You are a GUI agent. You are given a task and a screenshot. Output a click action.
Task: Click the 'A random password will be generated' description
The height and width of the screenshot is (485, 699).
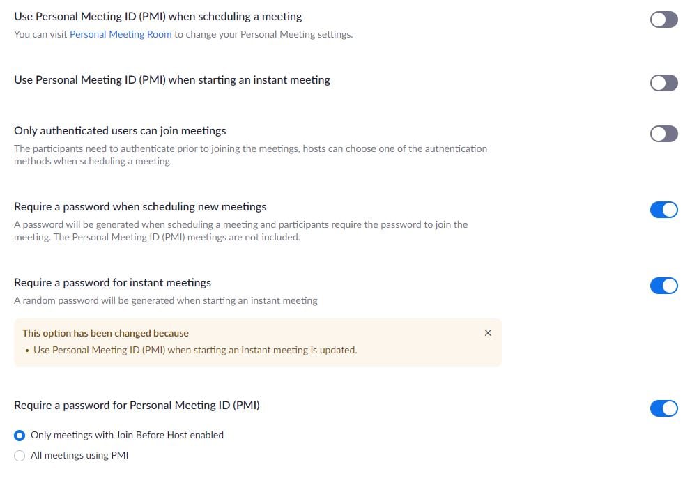pyautogui.click(x=166, y=300)
